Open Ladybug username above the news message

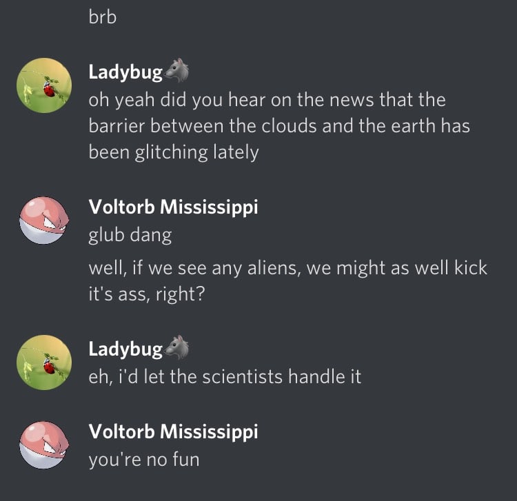[125, 72]
